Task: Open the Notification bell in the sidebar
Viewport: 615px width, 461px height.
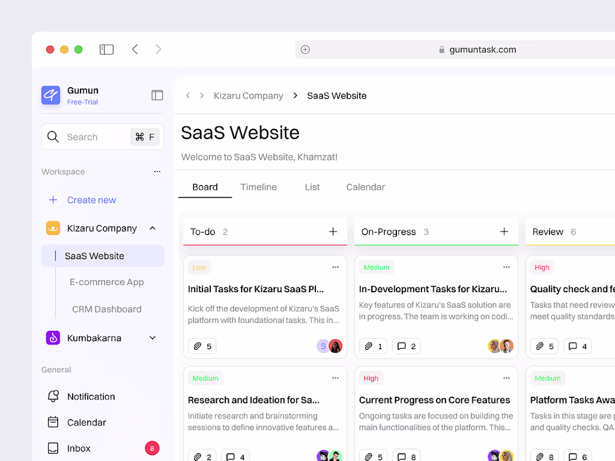Action: coord(53,396)
